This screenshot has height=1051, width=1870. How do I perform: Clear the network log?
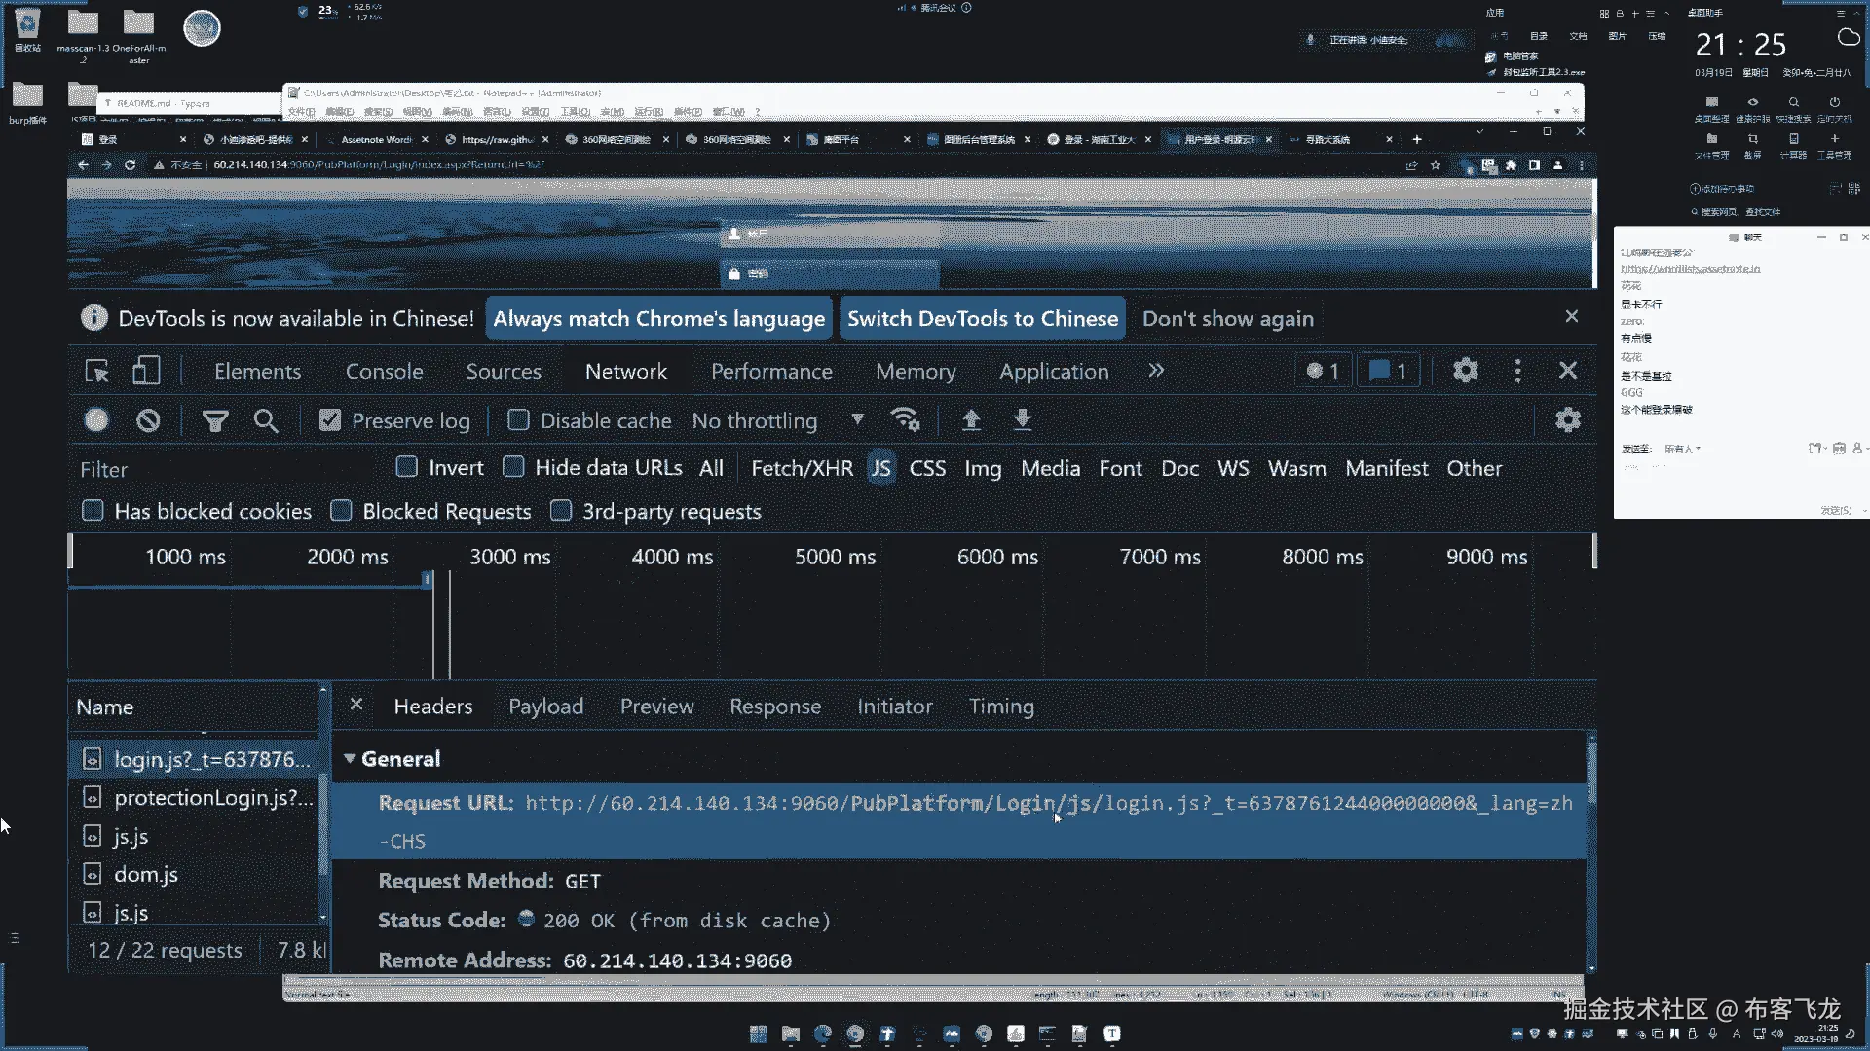(148, 420)
